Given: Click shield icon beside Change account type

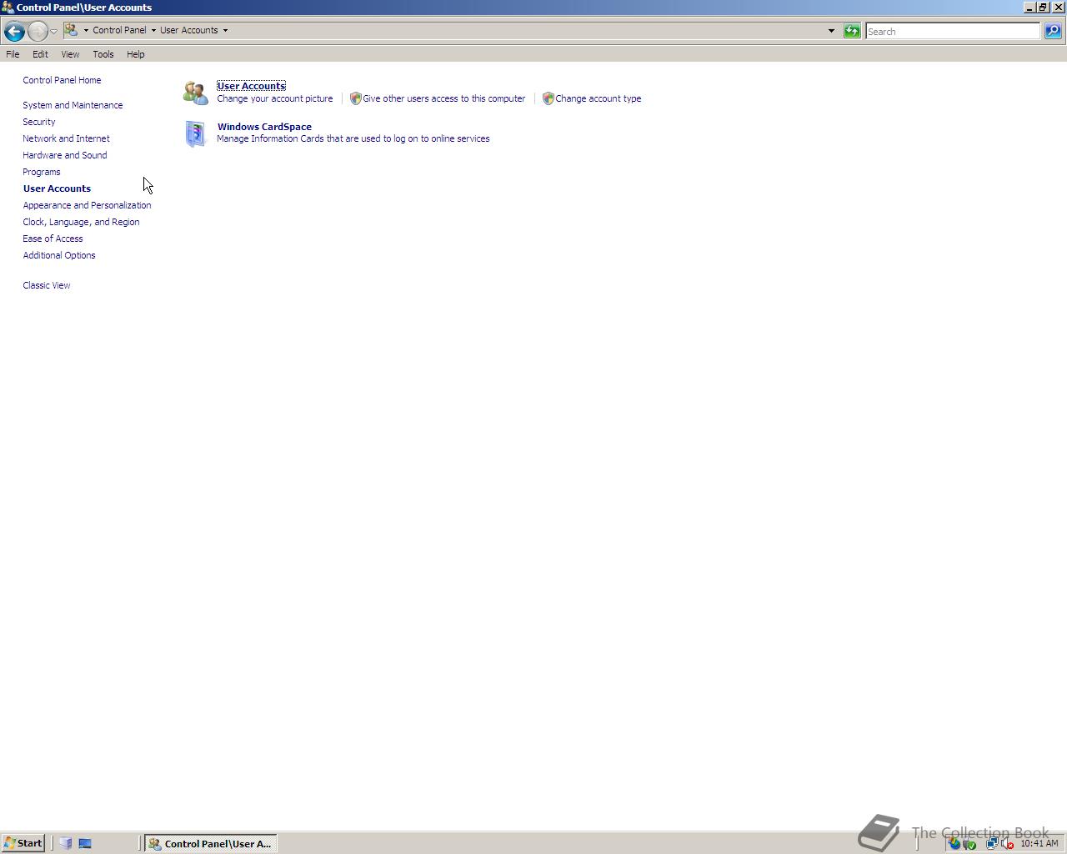Looking at the screenshot, I should pyautogui.click(x=549, y=98).
